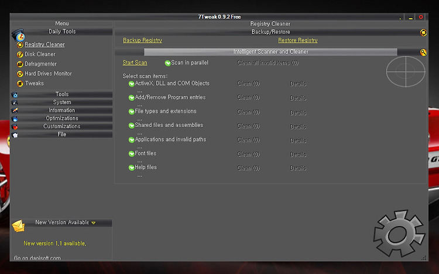Click the Restore Registry link
Screen dimensions: 439x274
[x=298, y=40]
